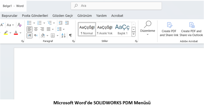This screenshot has width=204, height=107.
Task: Decrease paragraph indent
Action: (x=61, y=23)
